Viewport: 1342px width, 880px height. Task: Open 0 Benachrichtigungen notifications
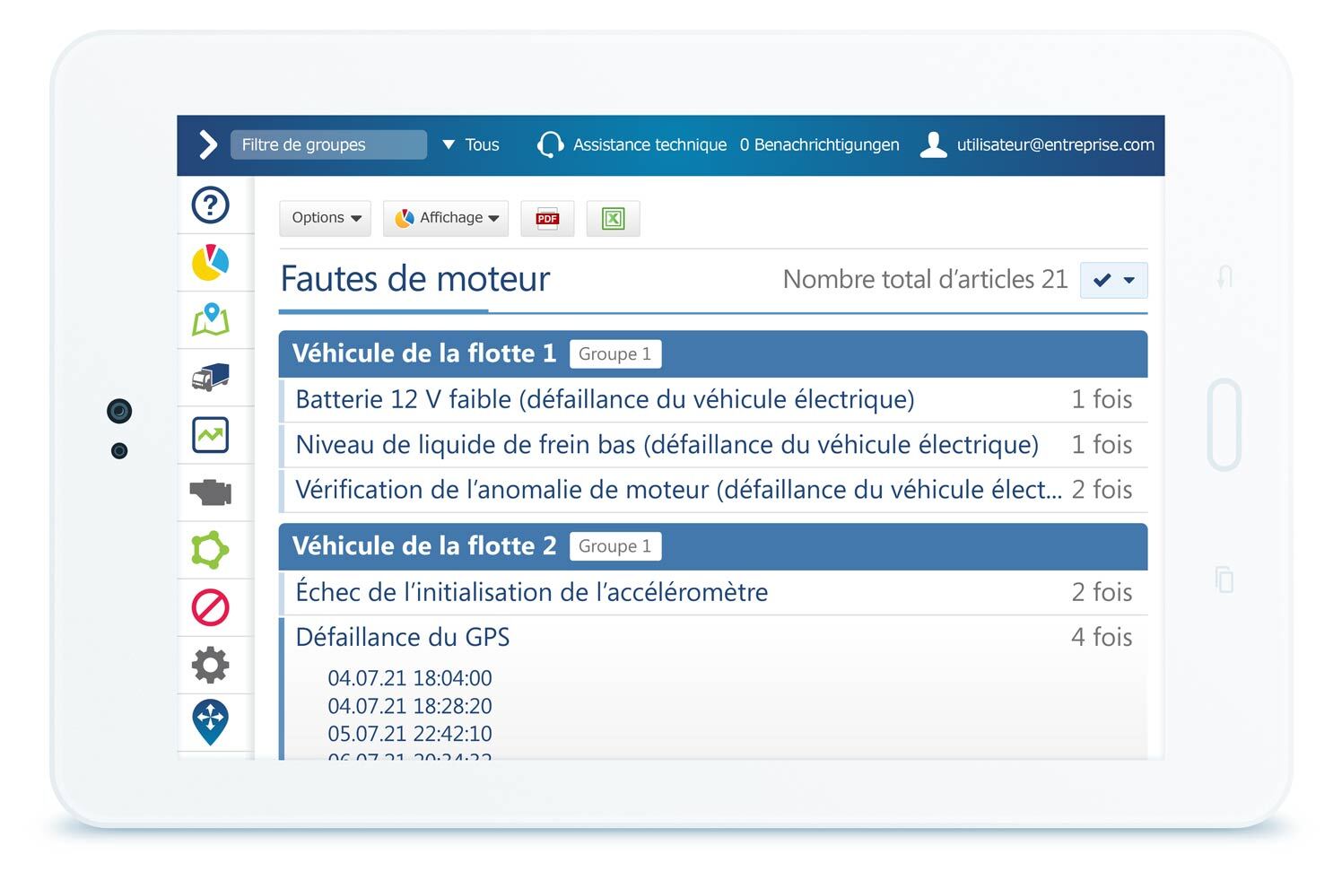819,144
